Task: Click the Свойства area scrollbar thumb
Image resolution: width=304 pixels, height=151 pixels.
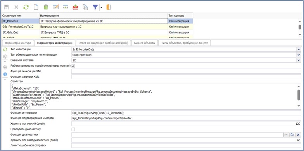Action: pyautogui.click(x=299, y=95)
